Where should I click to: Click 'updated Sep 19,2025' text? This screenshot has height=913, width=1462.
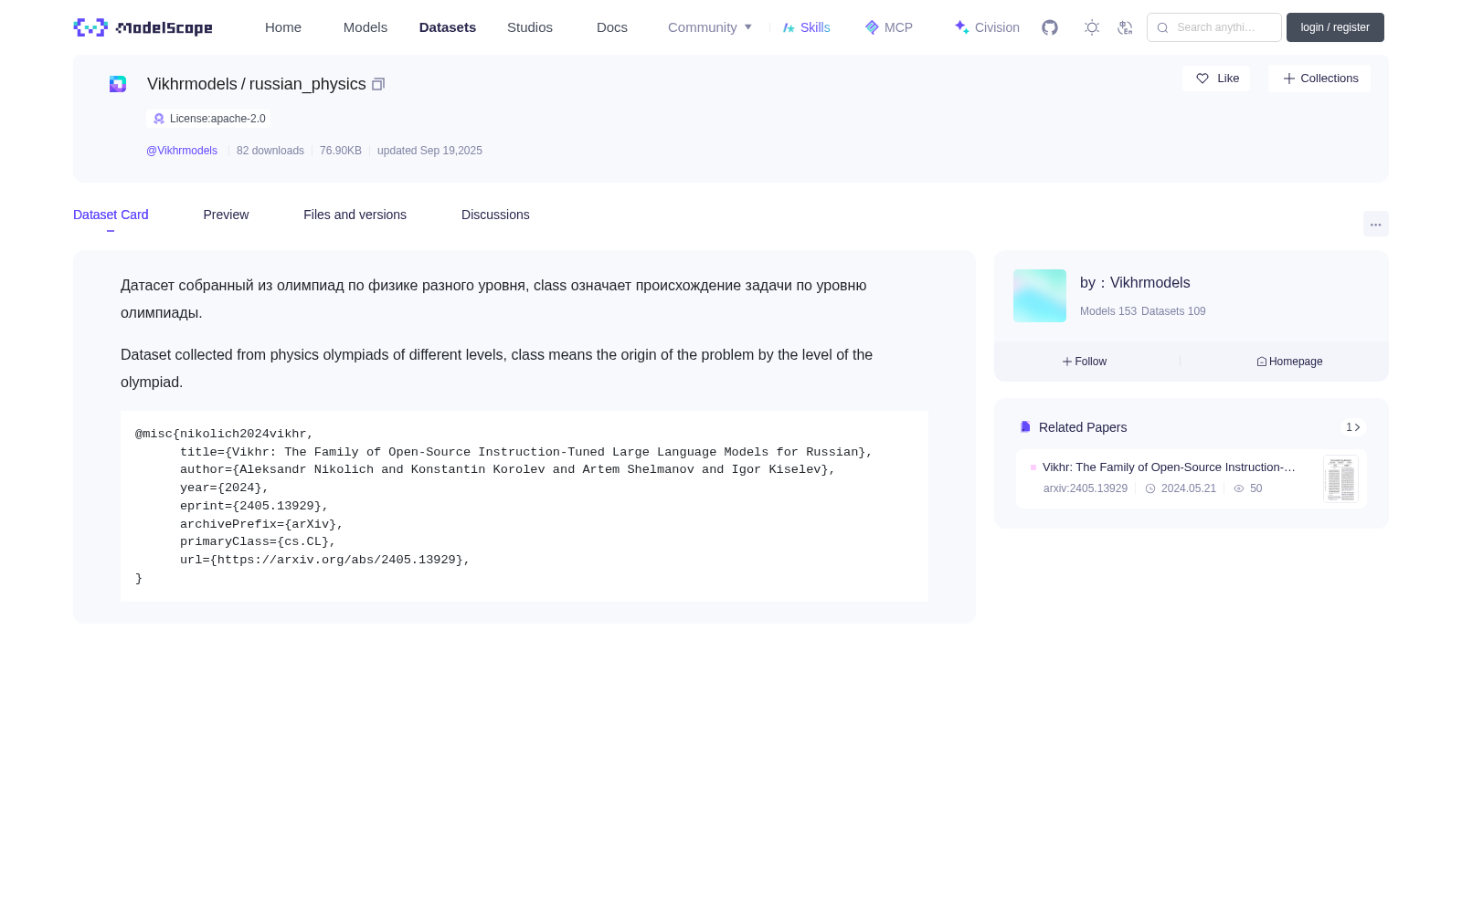429,151
